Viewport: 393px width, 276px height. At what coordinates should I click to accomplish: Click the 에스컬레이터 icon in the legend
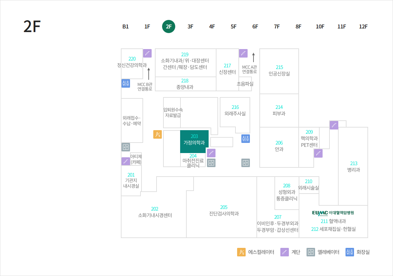coord(241,252)
